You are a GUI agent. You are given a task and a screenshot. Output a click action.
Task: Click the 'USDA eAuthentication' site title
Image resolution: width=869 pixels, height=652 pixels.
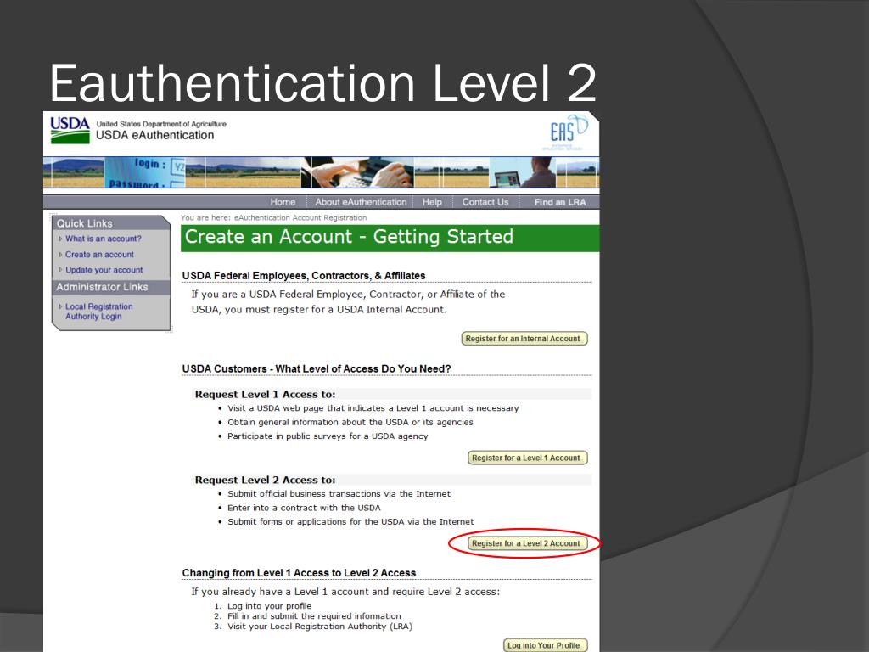tap(154, 135)
